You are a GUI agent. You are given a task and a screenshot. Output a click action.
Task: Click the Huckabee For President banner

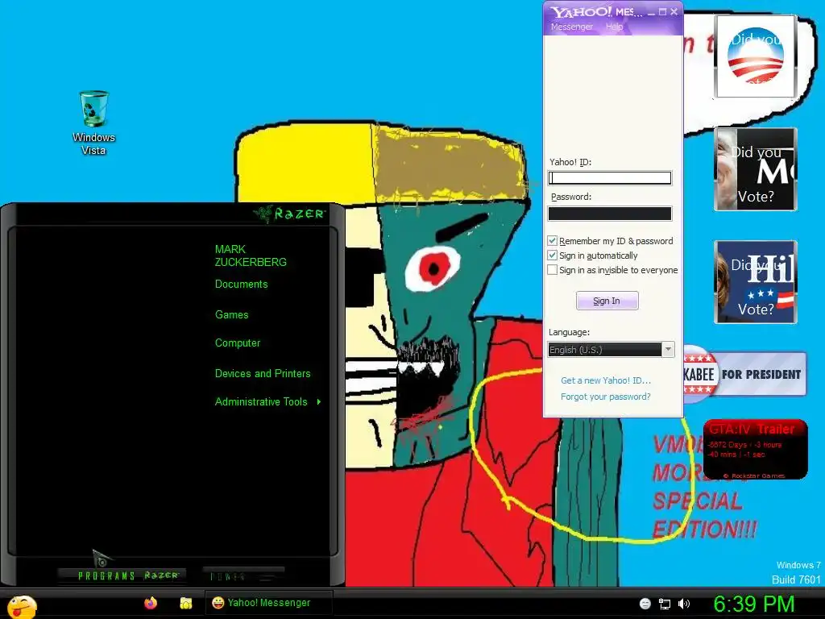point(744,374)
